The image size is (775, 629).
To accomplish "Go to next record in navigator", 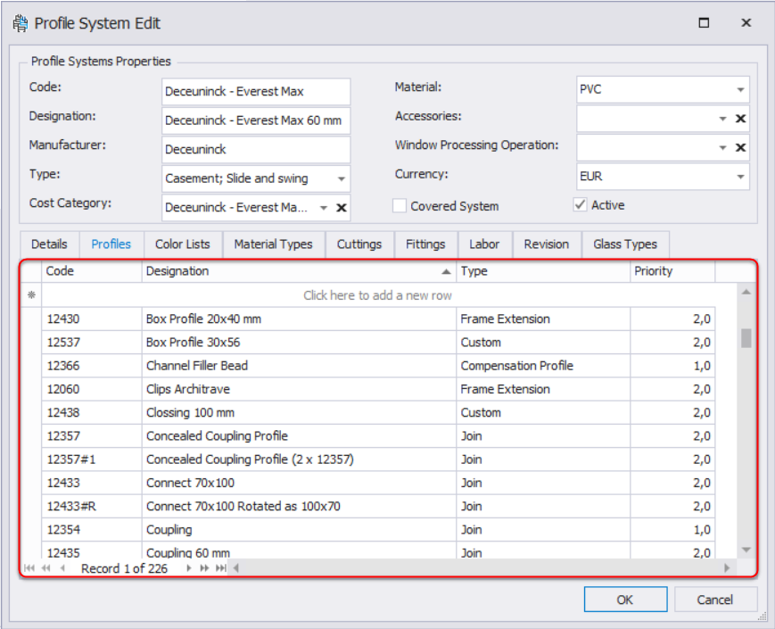I will click(189, 568).
